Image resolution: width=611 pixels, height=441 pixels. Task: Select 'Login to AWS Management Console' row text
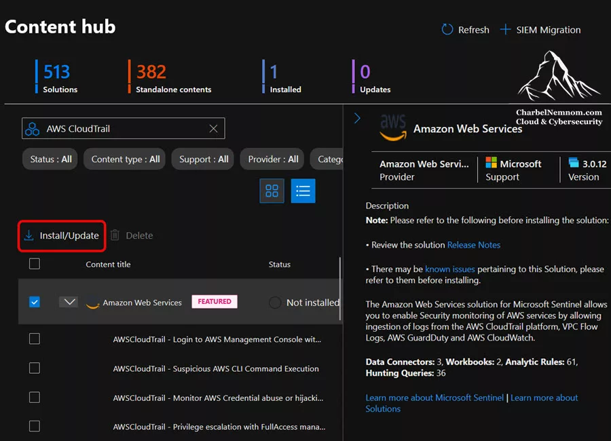point(217,339)
